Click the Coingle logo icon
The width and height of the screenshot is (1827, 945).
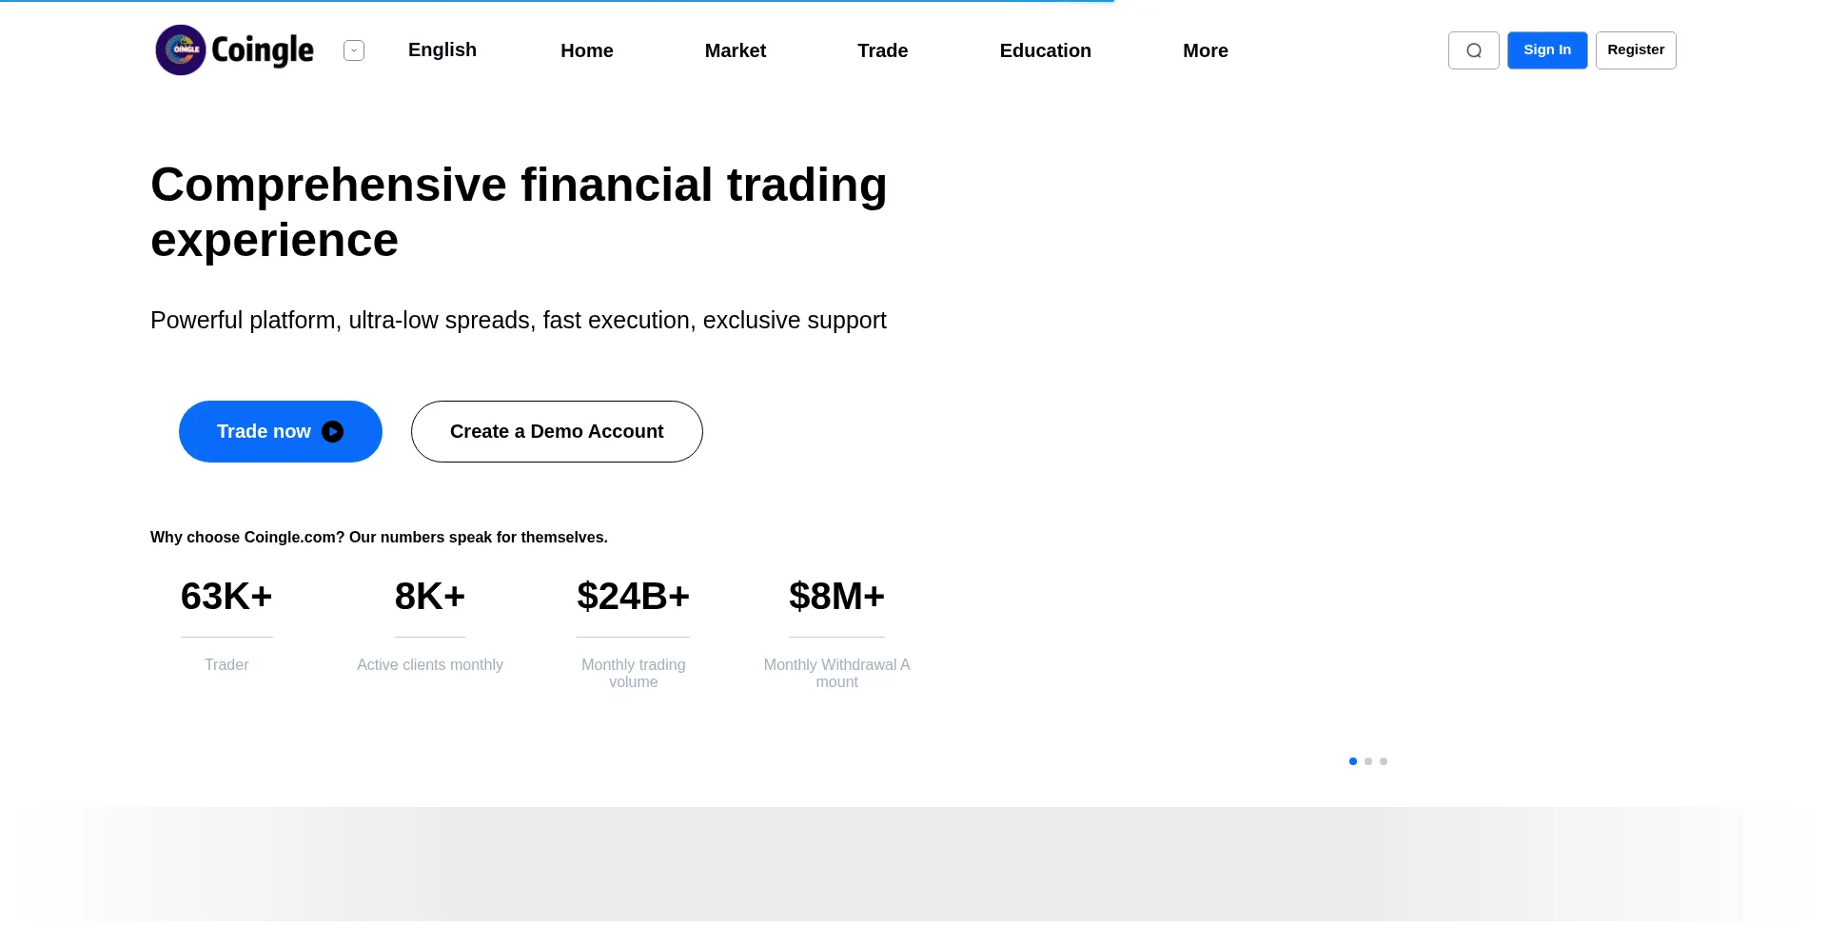(181, 49)
